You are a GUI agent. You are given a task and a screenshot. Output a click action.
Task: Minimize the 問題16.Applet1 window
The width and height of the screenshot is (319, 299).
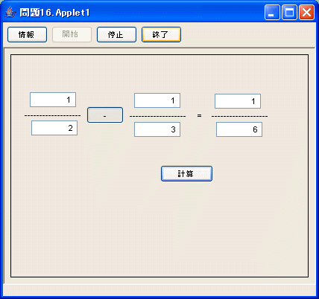(272, 12)
